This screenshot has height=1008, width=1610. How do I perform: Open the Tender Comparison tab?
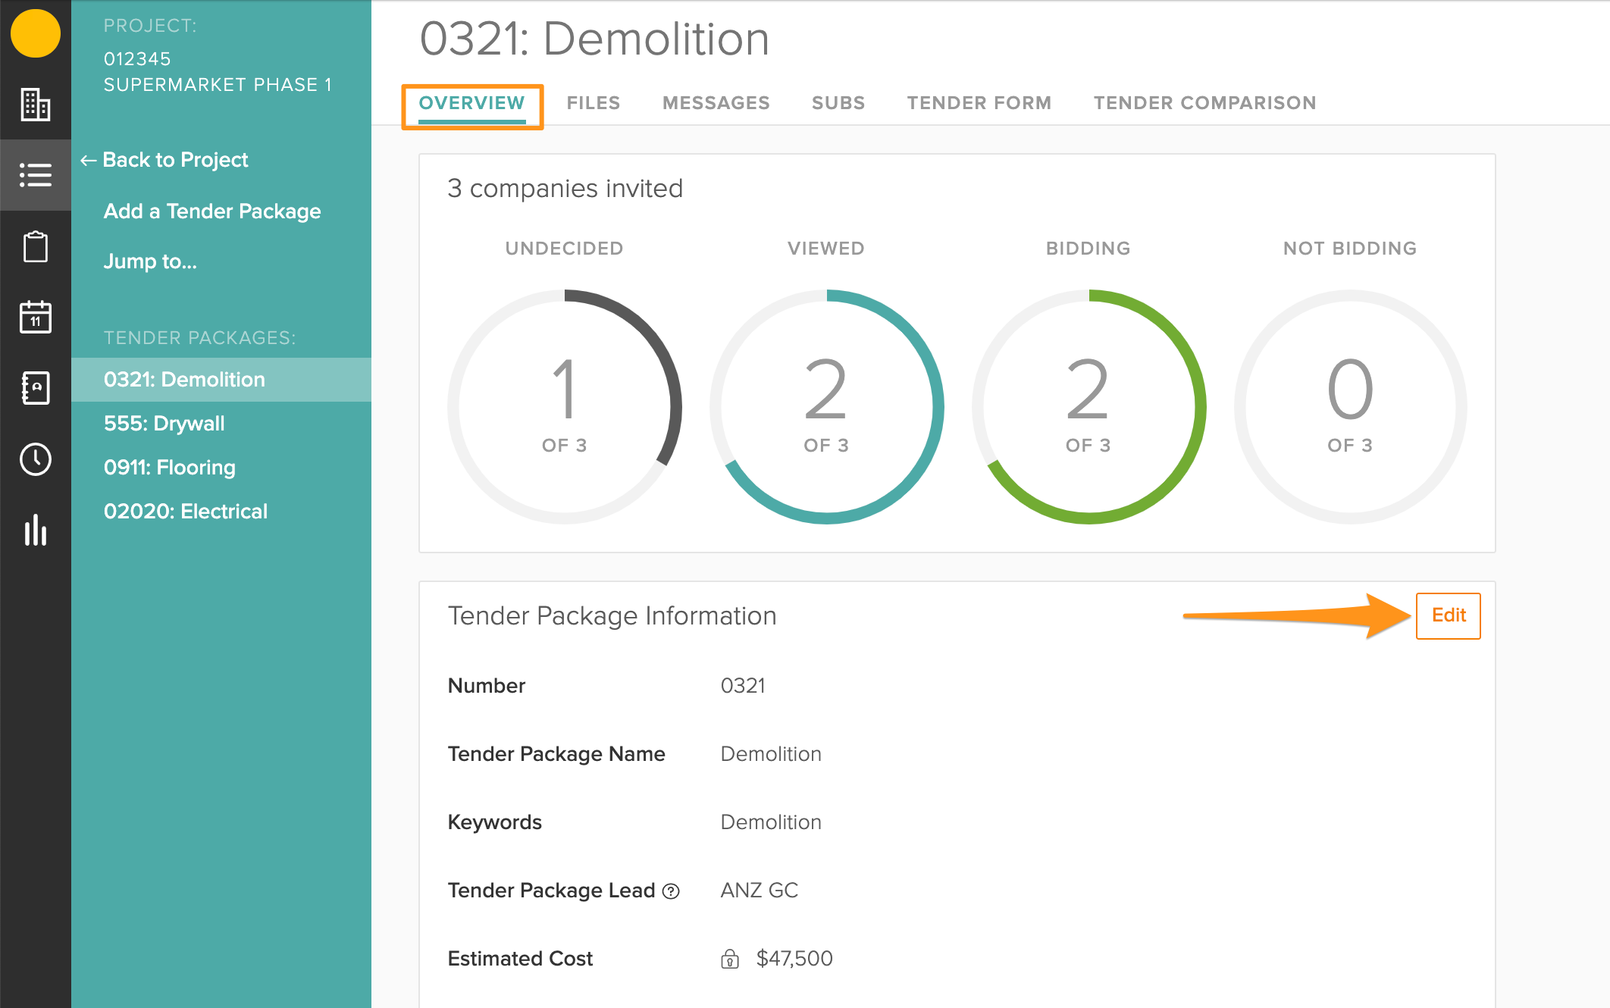1204,103
